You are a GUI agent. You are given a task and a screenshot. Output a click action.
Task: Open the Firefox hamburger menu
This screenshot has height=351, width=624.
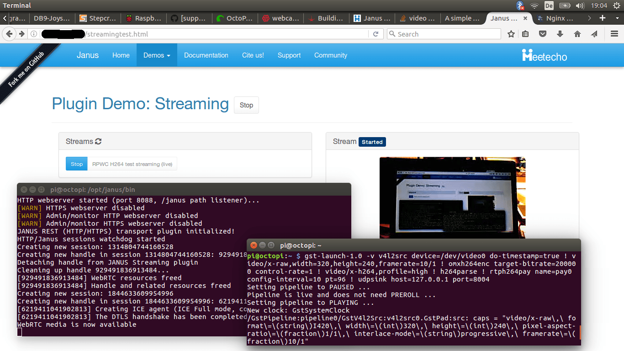(x=614, y=34)
